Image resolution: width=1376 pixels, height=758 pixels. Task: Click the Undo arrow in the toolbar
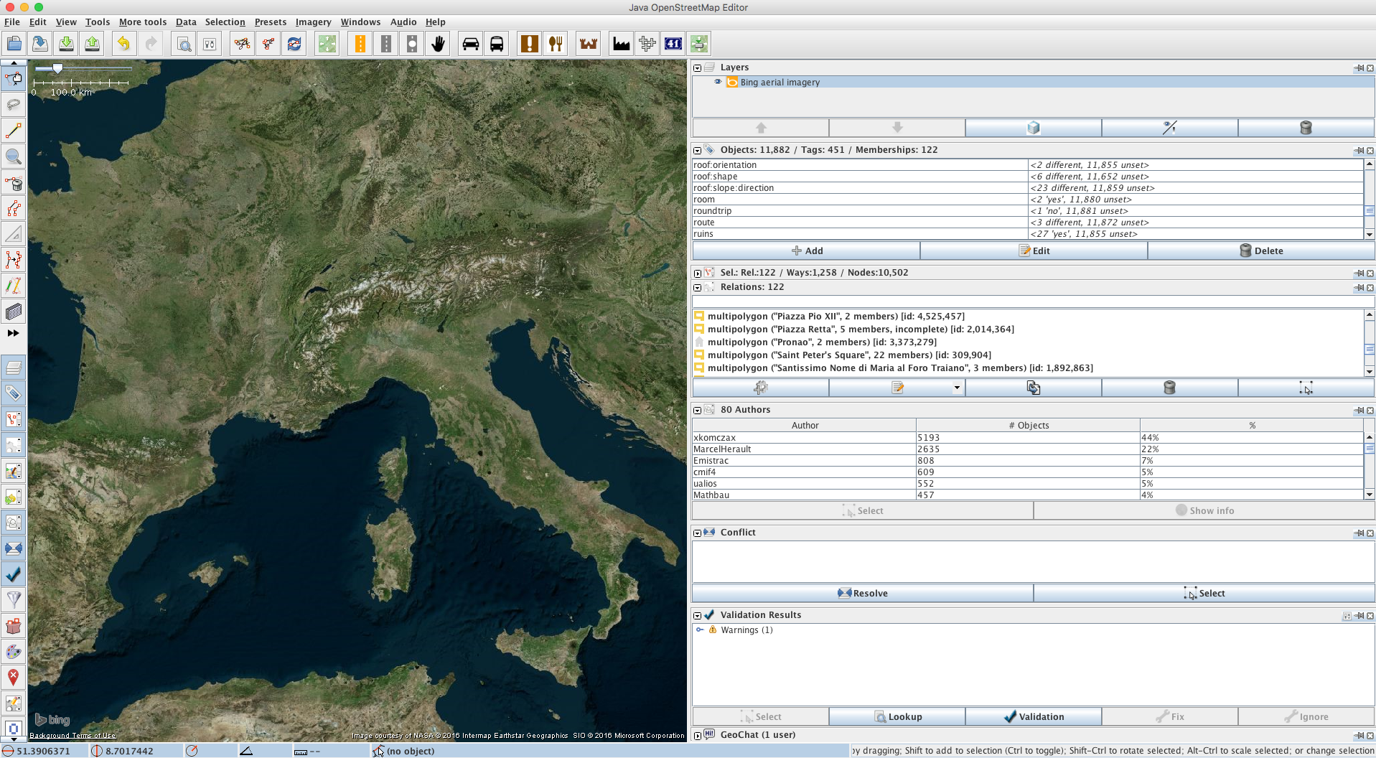click(123, 44)
